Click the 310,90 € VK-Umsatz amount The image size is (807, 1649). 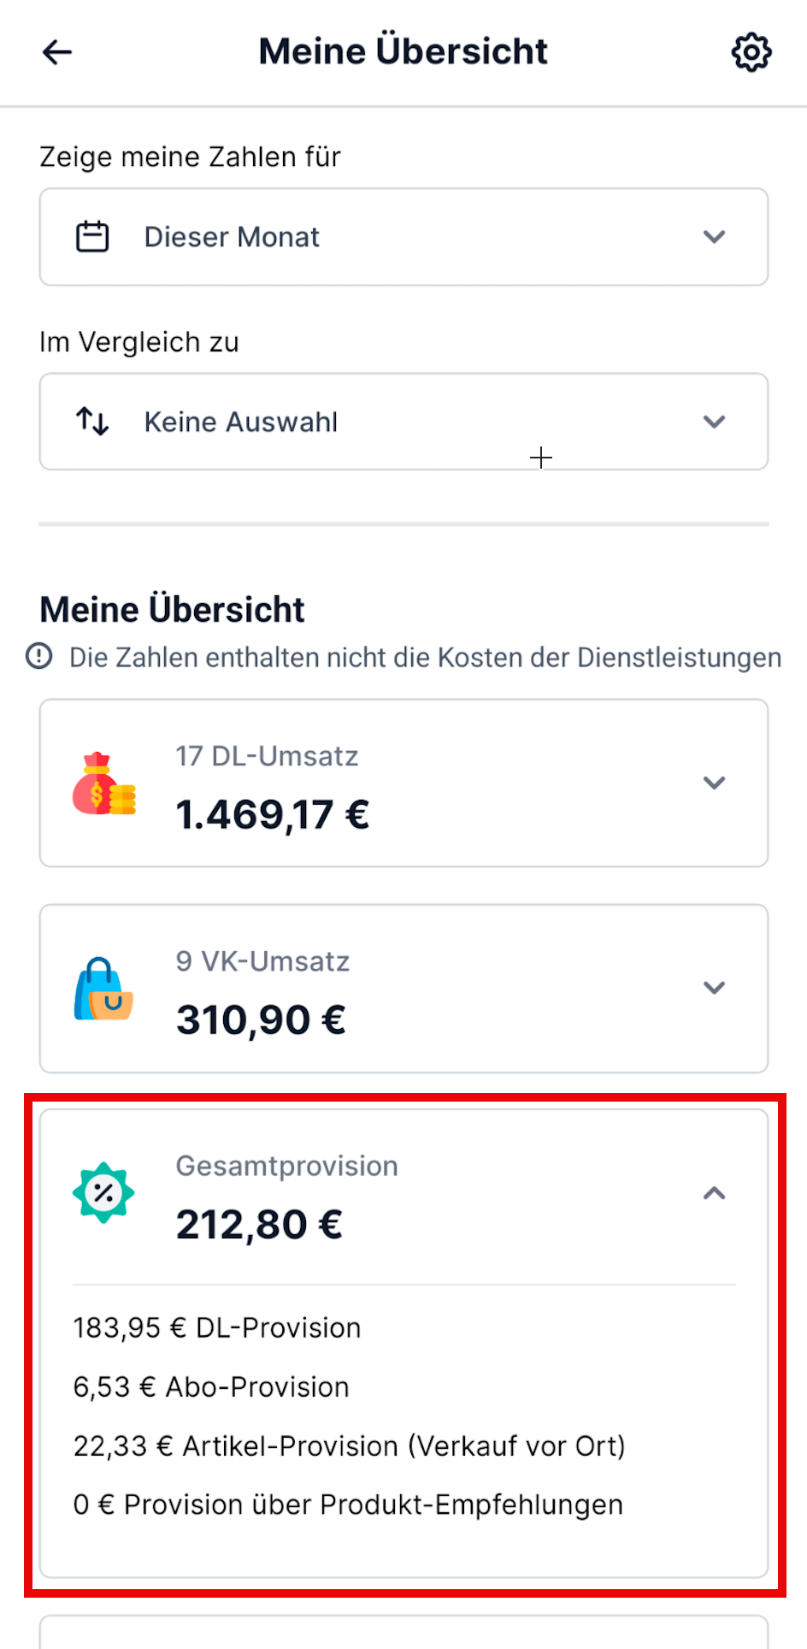coord(261,1020)
